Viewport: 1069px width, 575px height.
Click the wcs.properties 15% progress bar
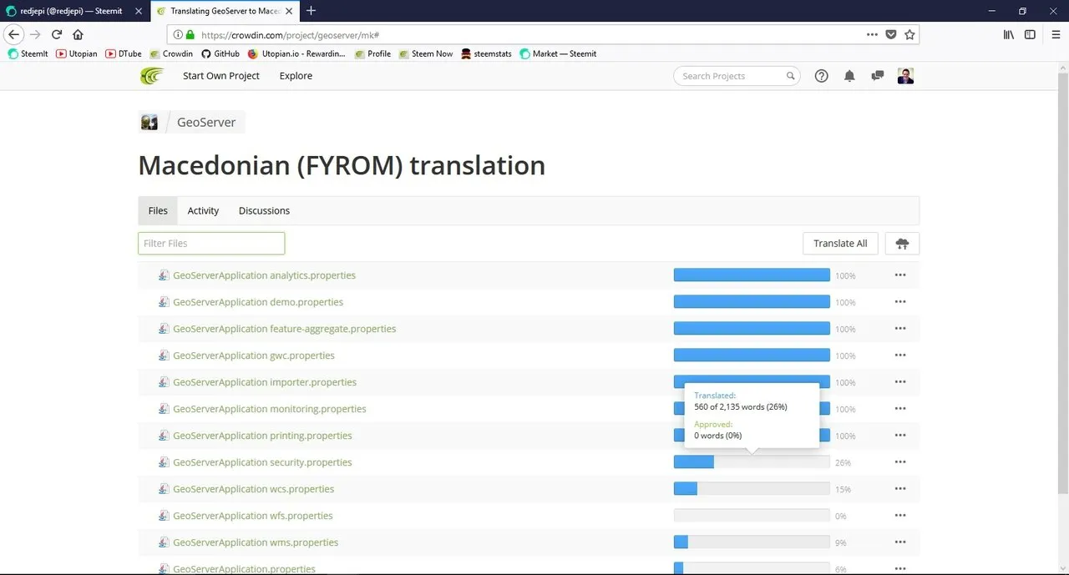[x=752, y=489]
